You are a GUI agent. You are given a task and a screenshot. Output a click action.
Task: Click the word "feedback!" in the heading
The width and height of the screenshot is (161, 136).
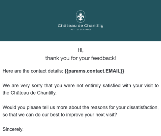coord(104,58)
